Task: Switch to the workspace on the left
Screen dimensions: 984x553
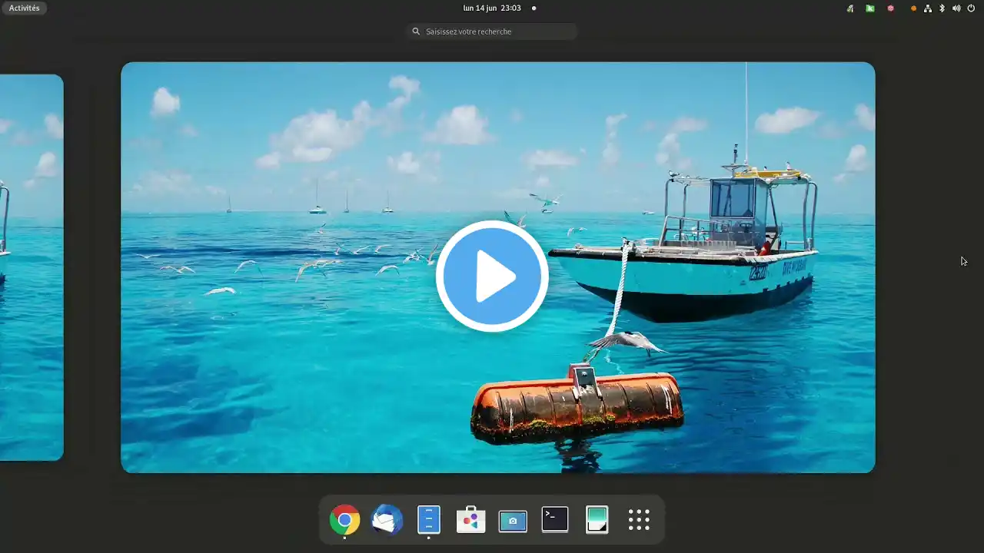Action: pyautogui.click(x=31, y=267)
